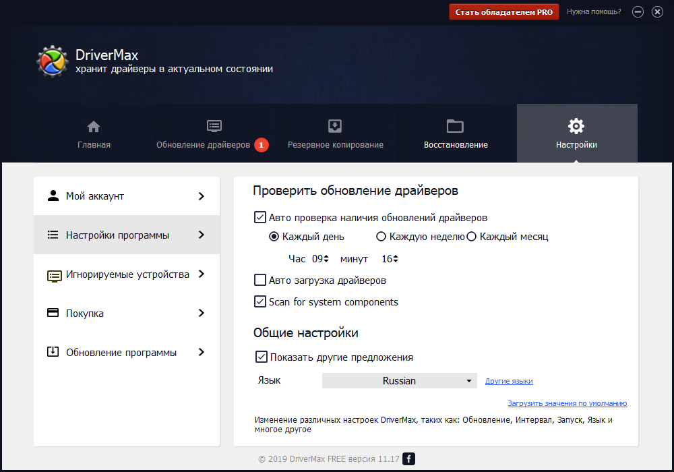
Task: Click the Общие настройки heading
Action: 305,332
